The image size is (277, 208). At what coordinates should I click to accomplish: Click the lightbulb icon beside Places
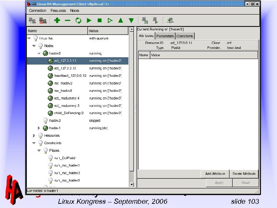point(45,150)
